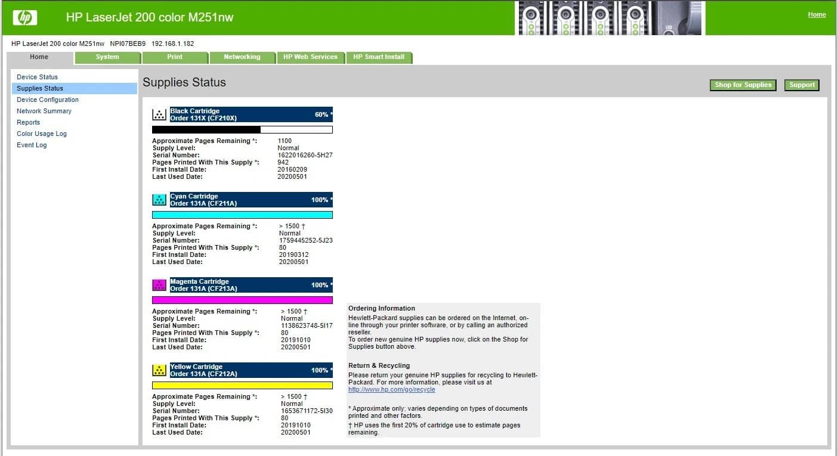Open Device Status in the sidebar
This screenshot has height=456, width=838.
[x=38, y=77]
